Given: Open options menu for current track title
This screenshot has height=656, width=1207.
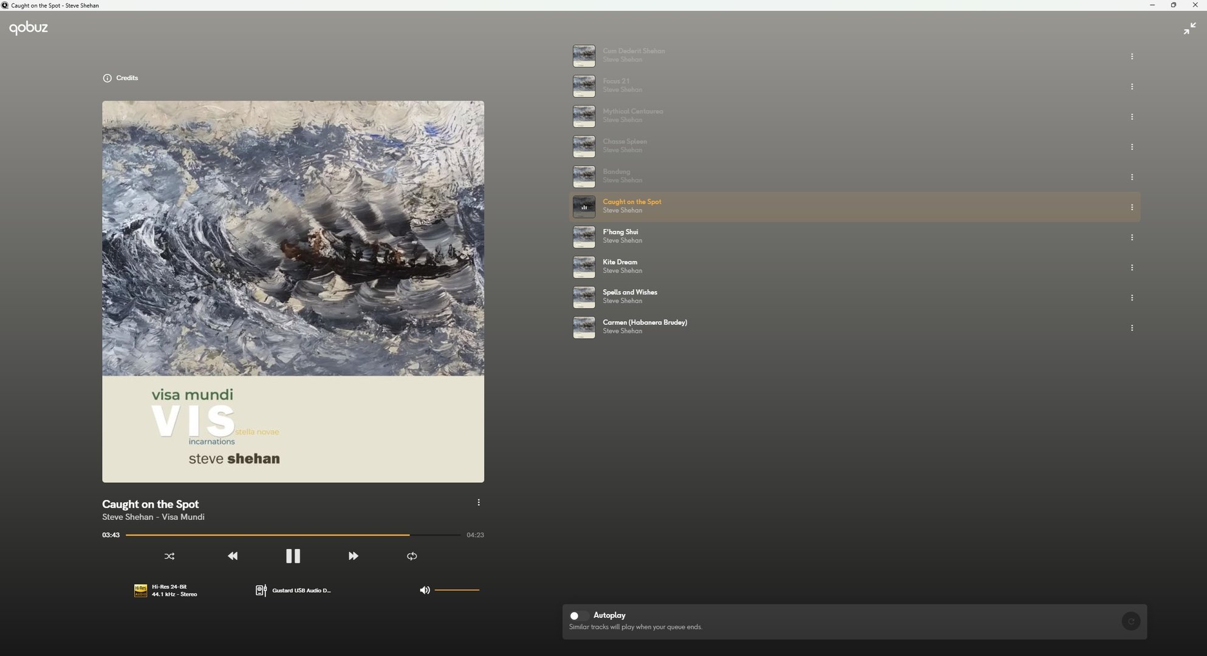Looking at the screenshot, I should pos(479,502).
